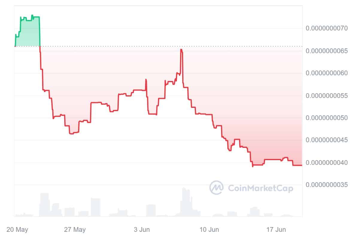Click the tallest volume bar in the histogram

(x=184, y=203)
